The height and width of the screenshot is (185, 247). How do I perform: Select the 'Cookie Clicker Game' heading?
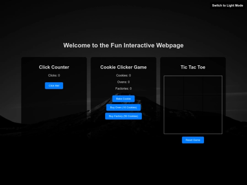click(123, 67)
